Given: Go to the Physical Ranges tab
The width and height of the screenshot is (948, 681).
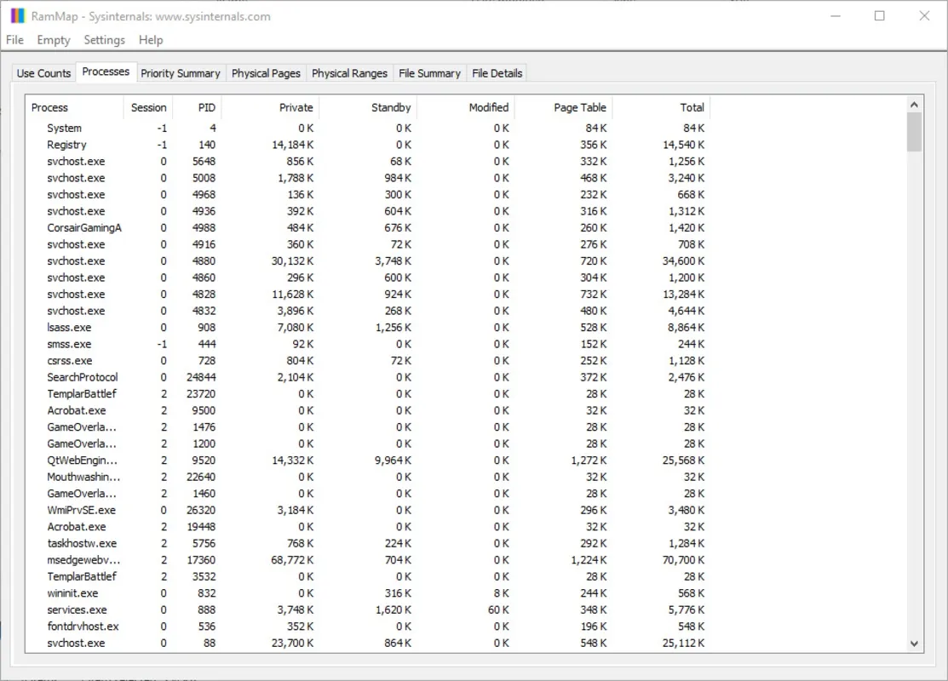Looking at the screenshot, I should (x=349, y=73).
